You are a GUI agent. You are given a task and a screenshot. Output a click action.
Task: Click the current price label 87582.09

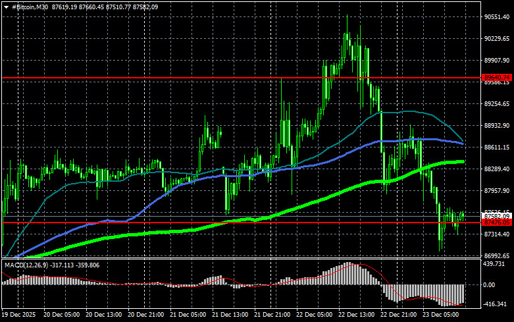(497, 216)
